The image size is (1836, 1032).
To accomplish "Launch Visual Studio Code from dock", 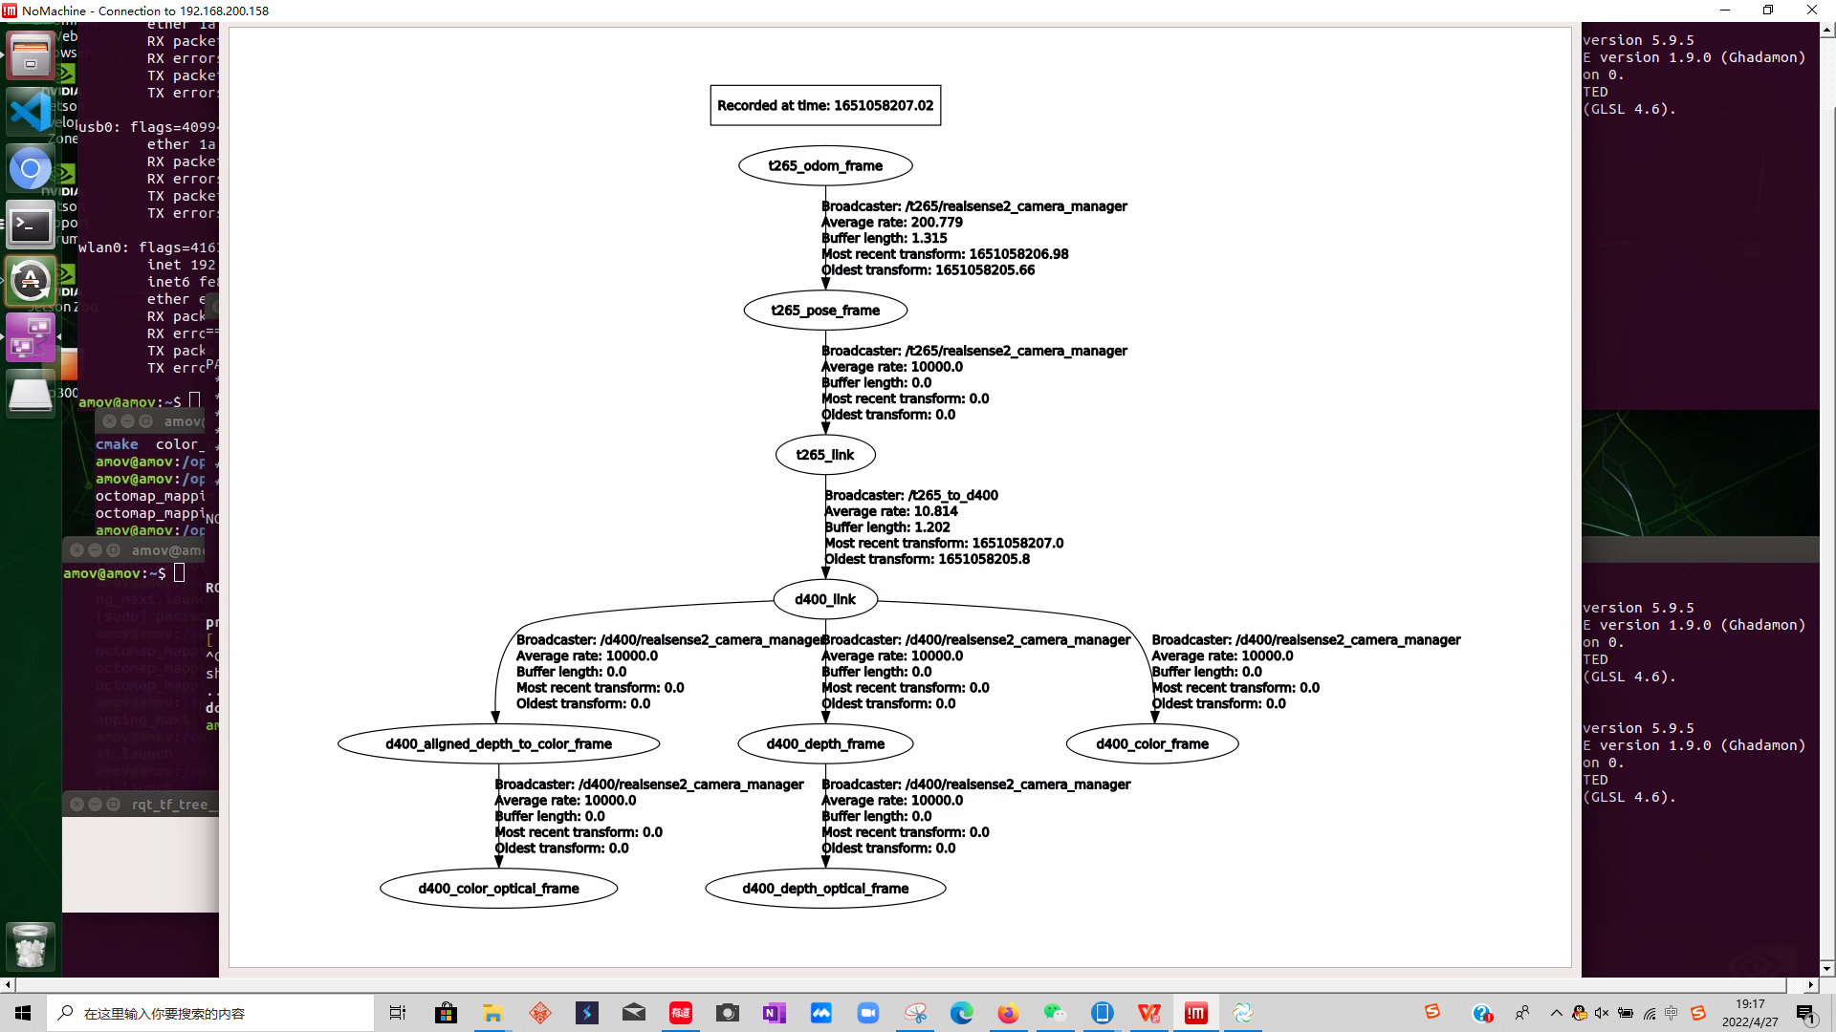I will click(30, 112).
